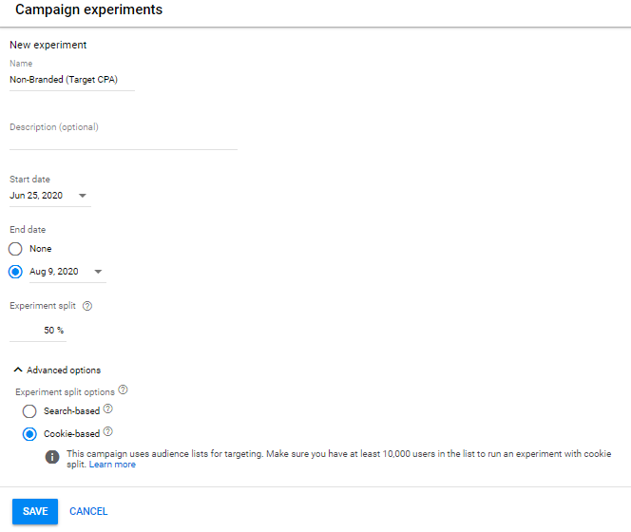This screenshot has width=631, height=532.
Task: Select the Aug 9, 2020 end date radio
Action: 15,272
